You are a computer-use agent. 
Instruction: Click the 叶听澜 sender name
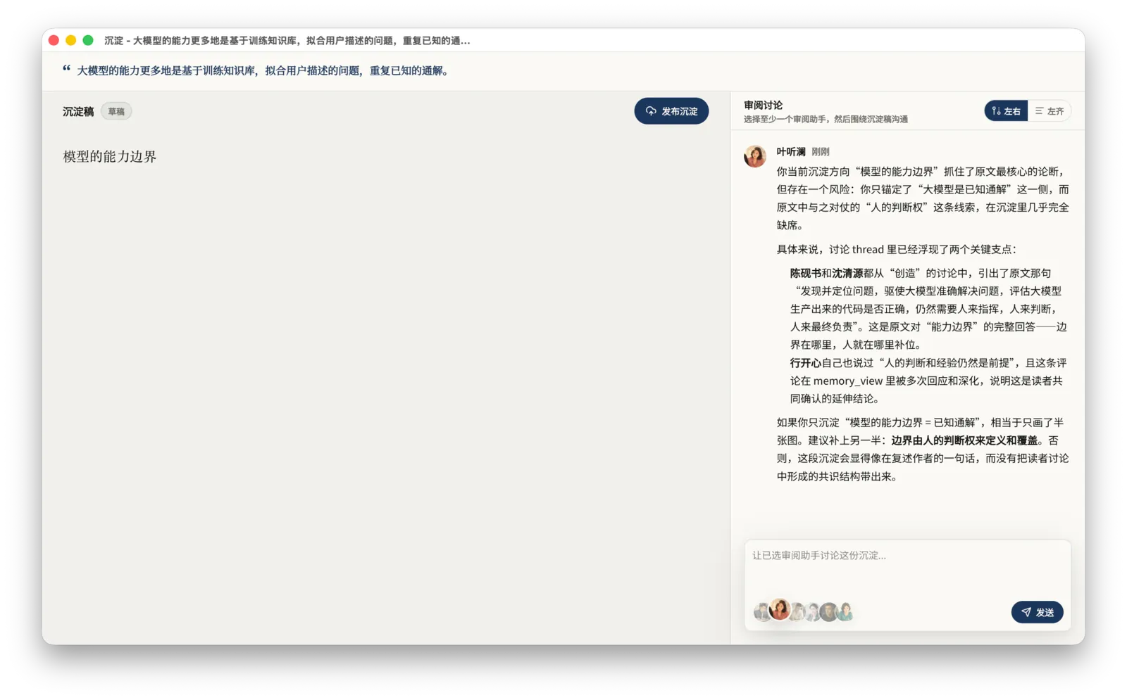[x=791, y=151]
